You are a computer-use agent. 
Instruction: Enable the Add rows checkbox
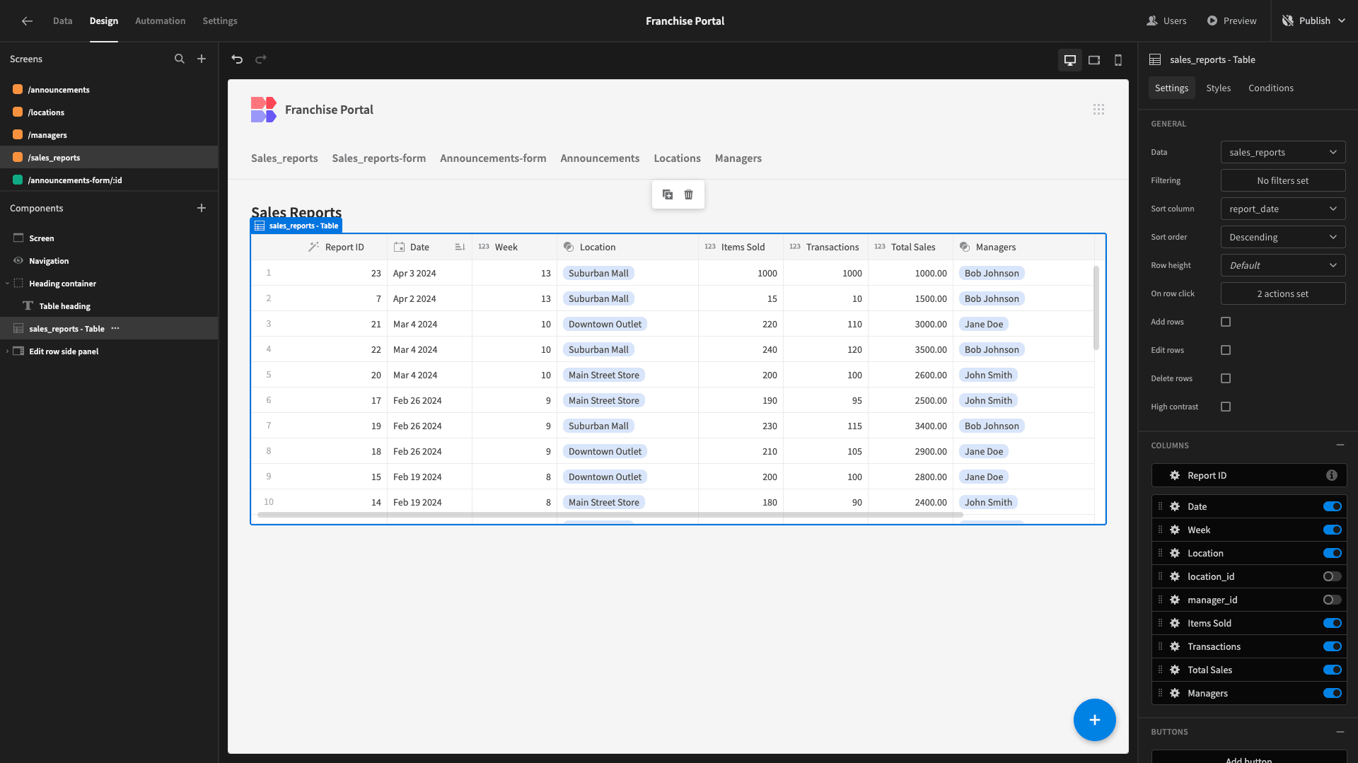[1226, 322]
